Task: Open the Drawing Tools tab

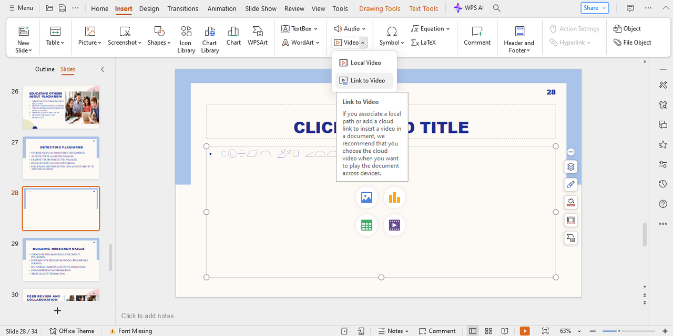Action: pyautogui.click(x=380, y=8)
